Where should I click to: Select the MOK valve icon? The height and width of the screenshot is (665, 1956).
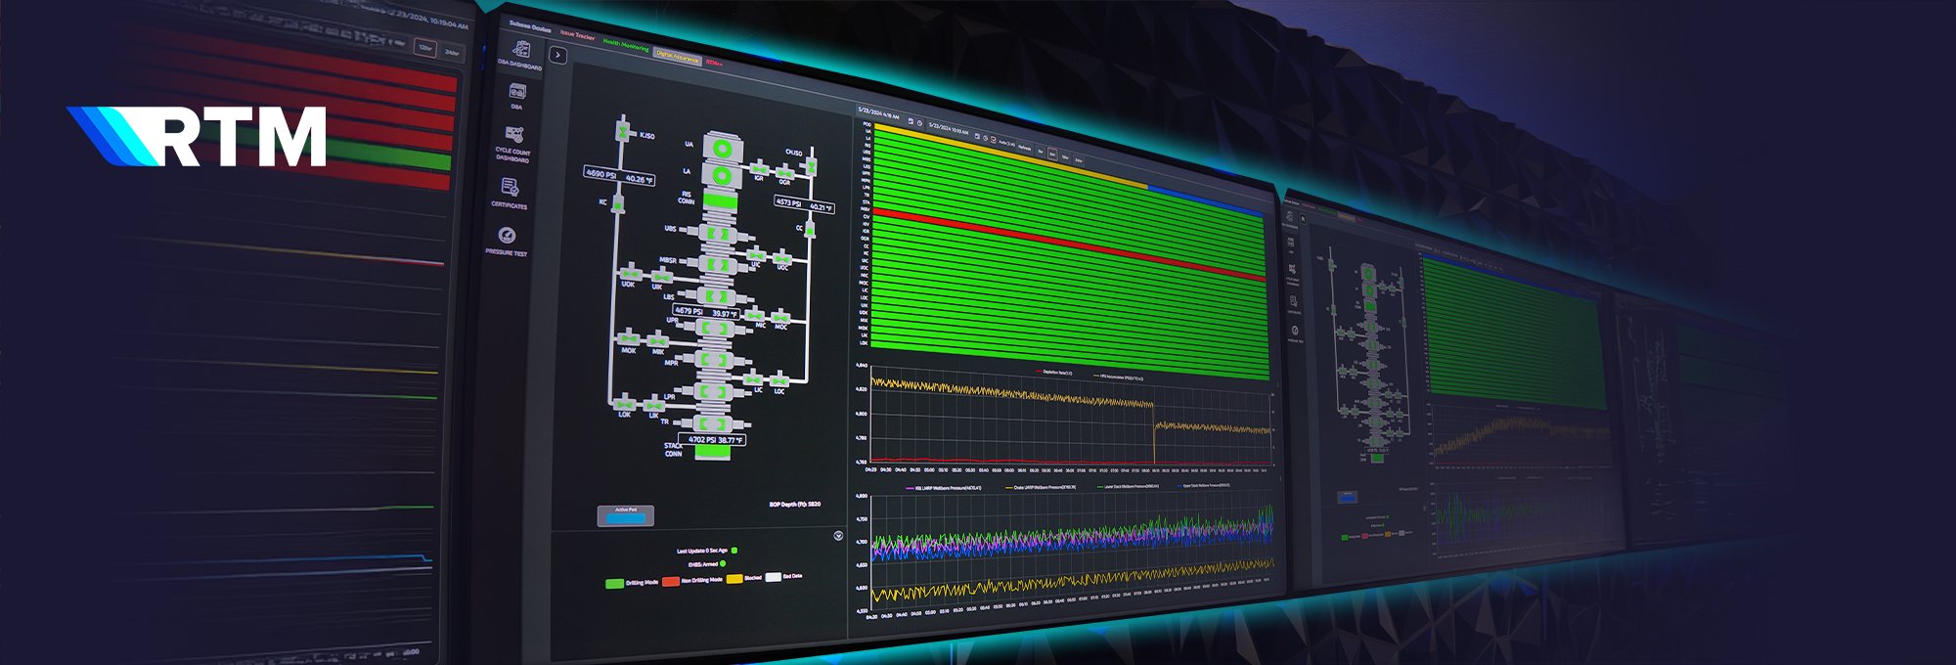coord(629,339)
